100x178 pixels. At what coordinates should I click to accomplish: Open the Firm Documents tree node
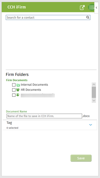(17, 80)
